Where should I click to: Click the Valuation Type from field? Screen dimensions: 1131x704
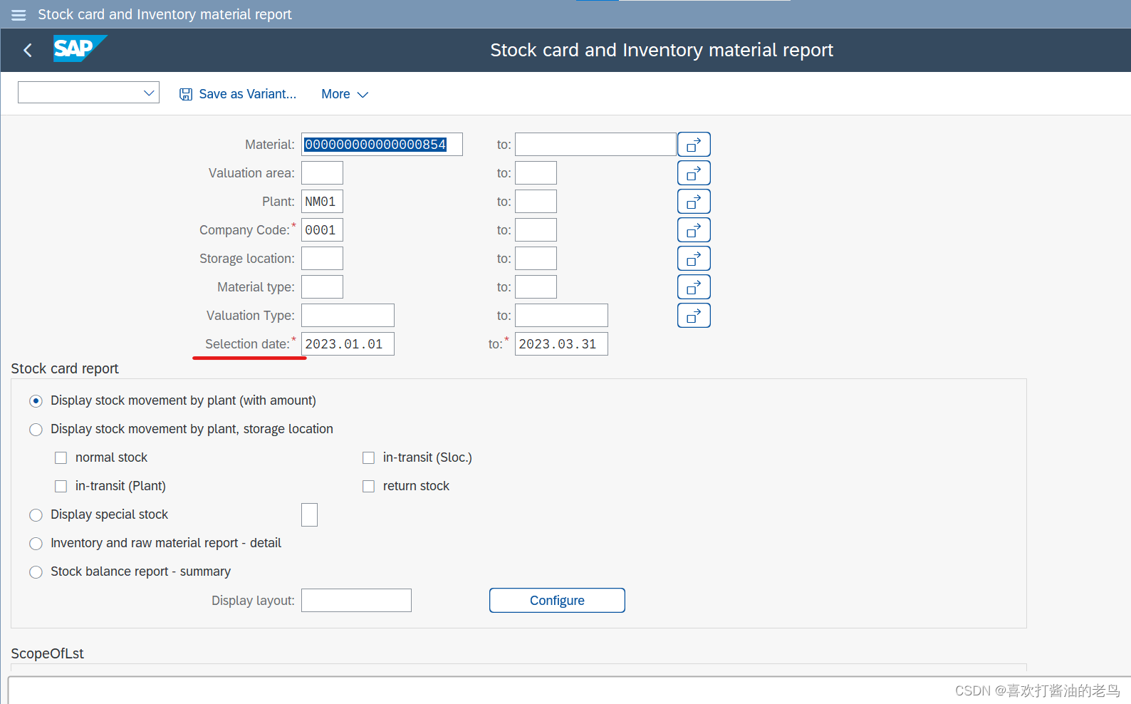click(348, 316)
